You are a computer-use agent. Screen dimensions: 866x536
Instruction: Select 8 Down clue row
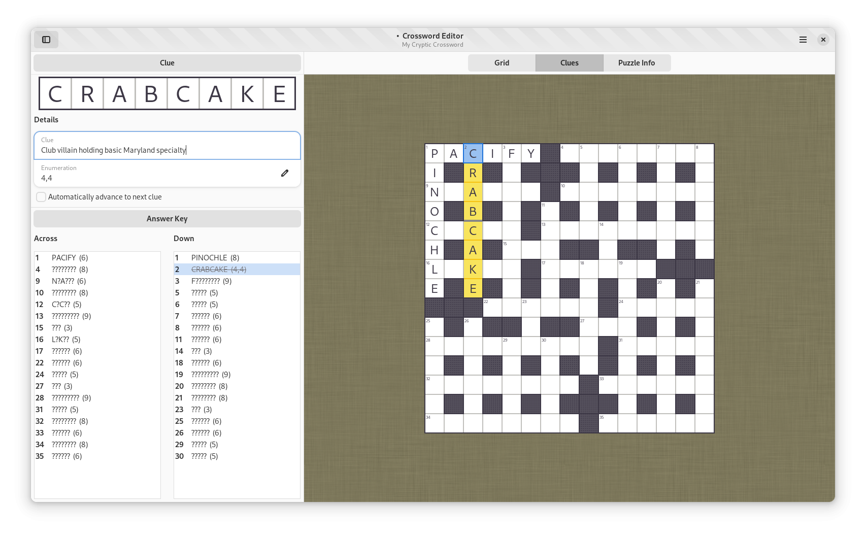pyautogui.click(x=237, y=328)
